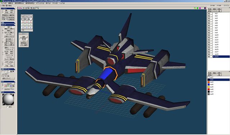Toggle the 面 edit option button

click(8, 76)
